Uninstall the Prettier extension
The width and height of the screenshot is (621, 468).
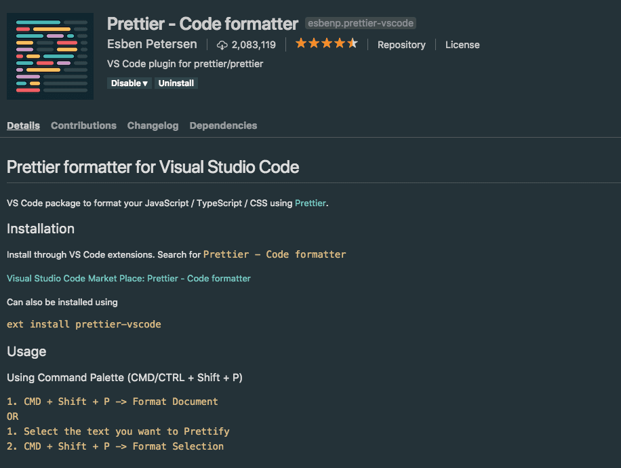click(x=176, y=83)
